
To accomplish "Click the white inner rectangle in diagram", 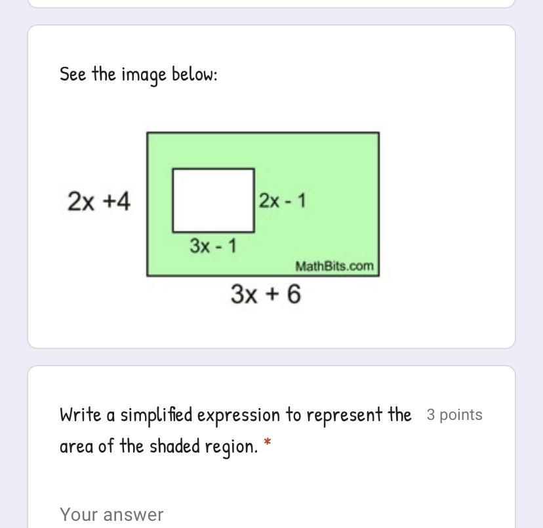I will pyautogui.click(x=214, y=200).
